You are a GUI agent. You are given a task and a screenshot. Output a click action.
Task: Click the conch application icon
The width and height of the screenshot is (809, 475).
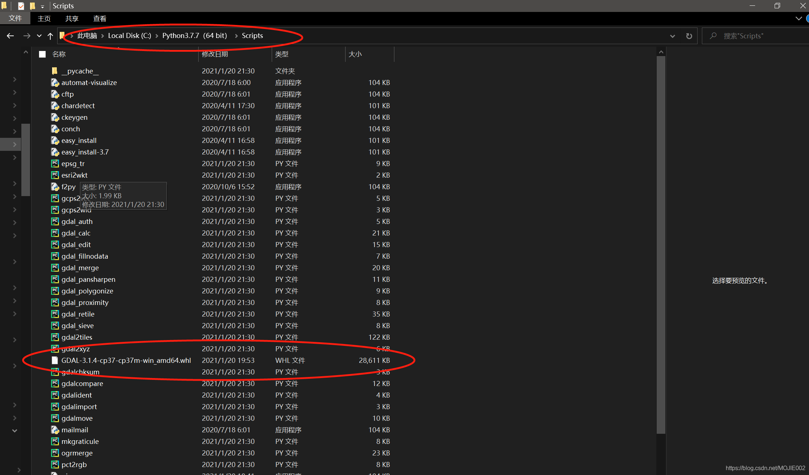55,129
